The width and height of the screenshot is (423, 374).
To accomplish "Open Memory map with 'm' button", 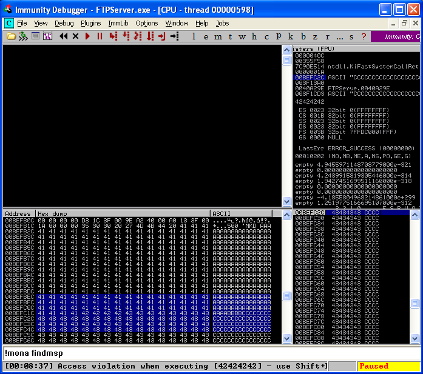I will click(x=218, y=36).
